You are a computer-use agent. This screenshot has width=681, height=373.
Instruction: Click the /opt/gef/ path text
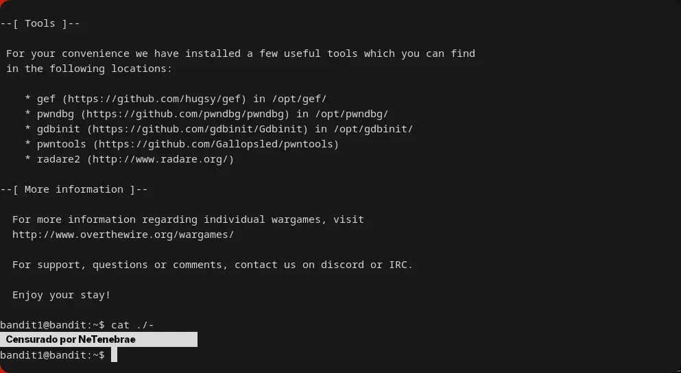click(296, 99)
